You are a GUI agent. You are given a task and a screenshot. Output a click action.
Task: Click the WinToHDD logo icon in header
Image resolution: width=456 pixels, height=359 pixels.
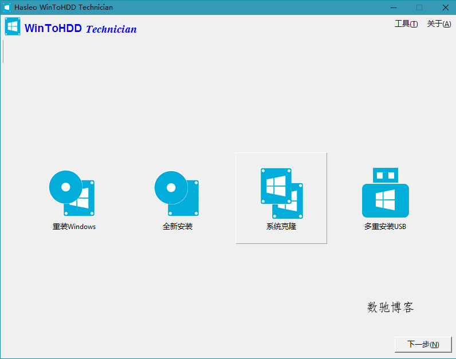point(13,26)
